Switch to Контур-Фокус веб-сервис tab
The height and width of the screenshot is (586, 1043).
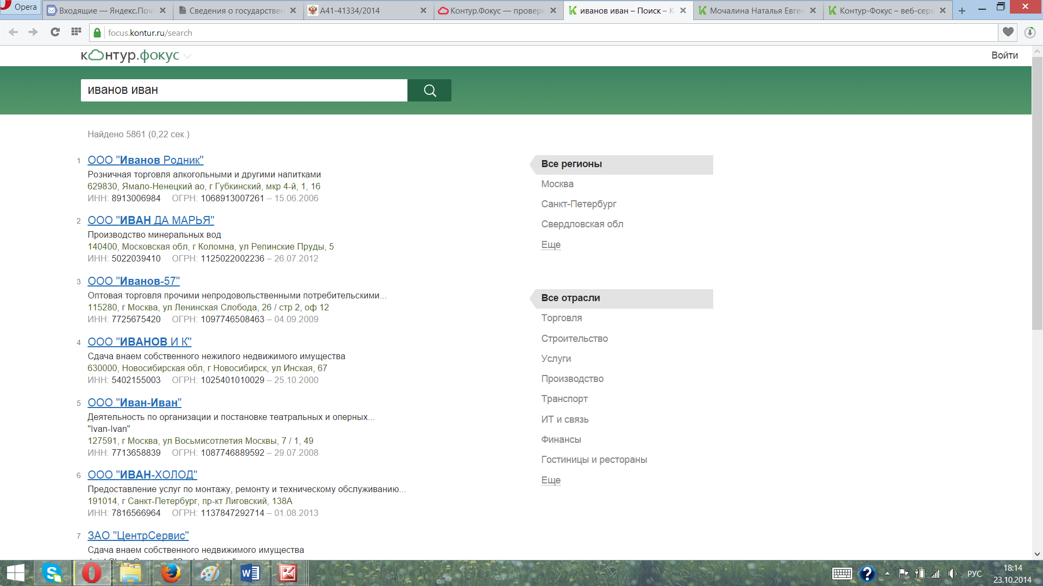[888, 11]
